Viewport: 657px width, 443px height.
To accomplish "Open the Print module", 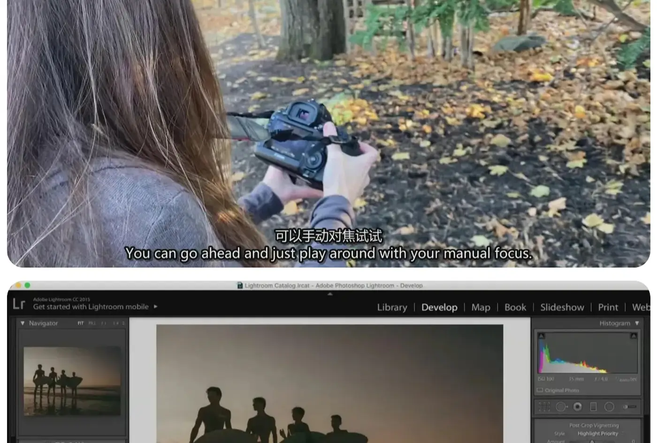I will [x=608, y=308].
